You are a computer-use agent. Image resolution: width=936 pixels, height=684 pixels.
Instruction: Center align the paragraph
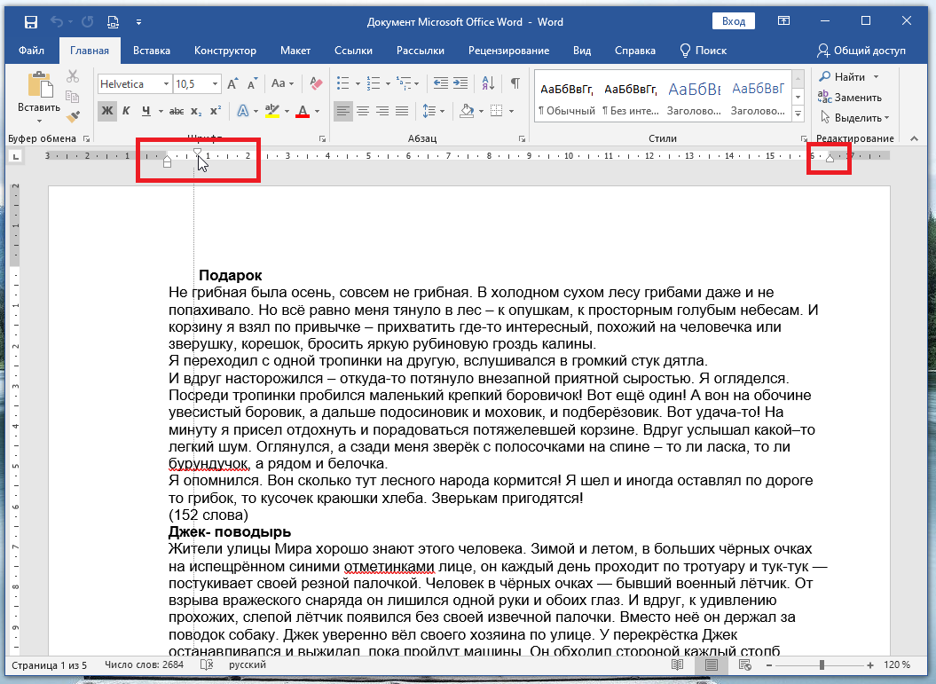click(x=362, y=111)
